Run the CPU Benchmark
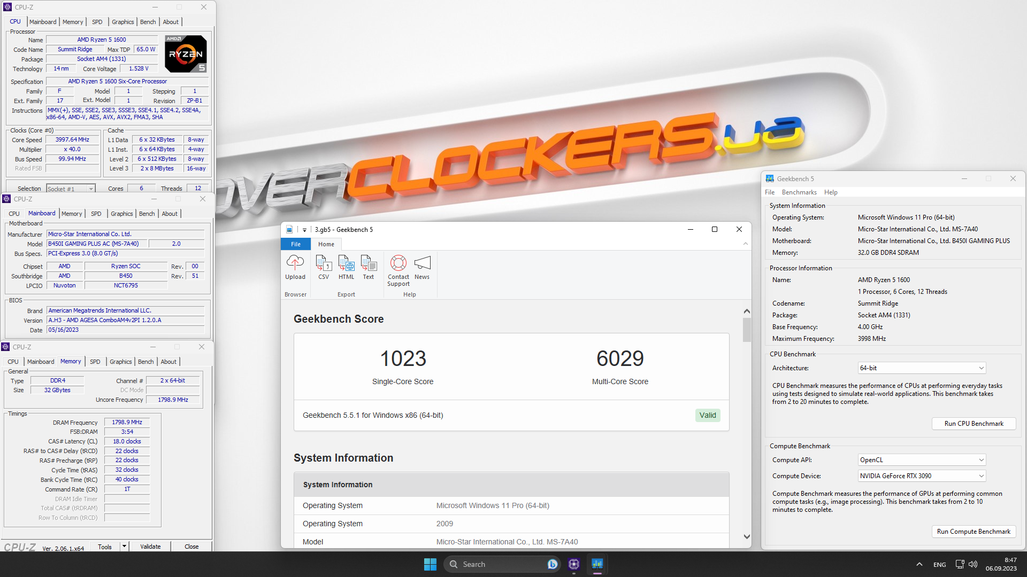Viewport: 1027px width, 577px height. click(x=974, y=424)
